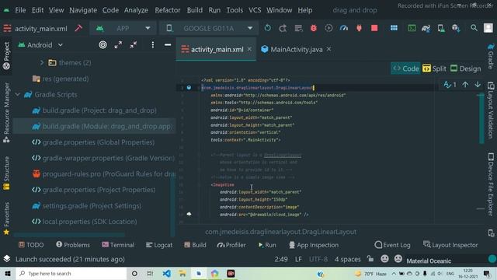Click the happy face feedback icon
Image resolution: width=497 pixels, height=280 pixels.
[385, 259]
